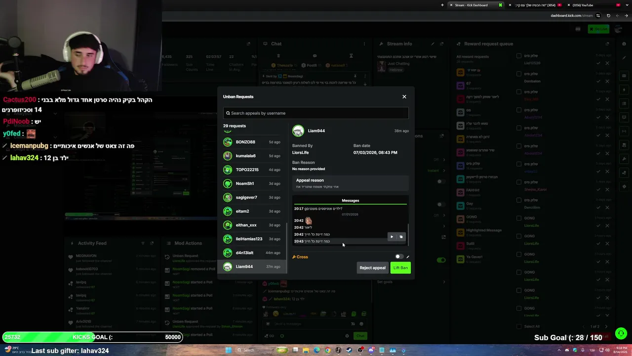Click the browser reload icon
Screen dimensions: 632x356
[608, 16]
